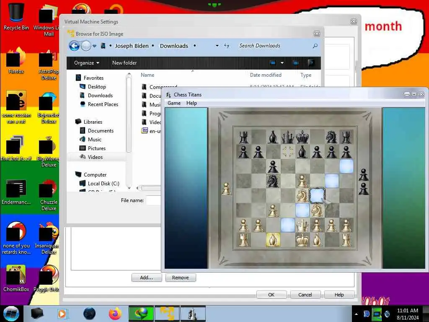Click the search magnifier in Search Downloads

click(x=315, y=46)
